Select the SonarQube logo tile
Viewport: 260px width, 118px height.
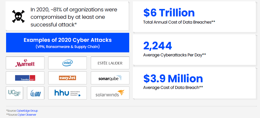point(110,78)
